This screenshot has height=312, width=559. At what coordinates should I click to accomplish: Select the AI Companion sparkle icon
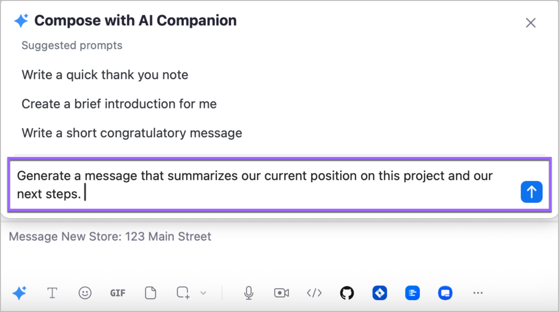20,293
